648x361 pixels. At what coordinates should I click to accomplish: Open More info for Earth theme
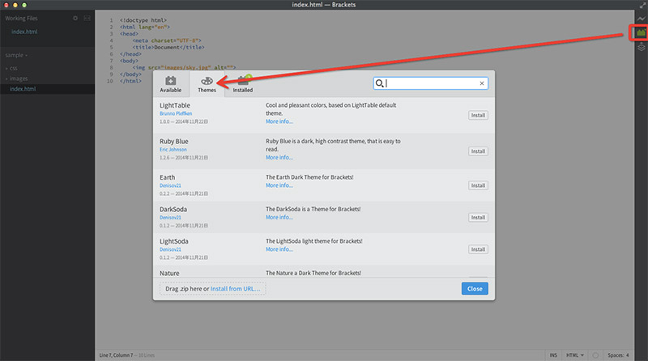click(279, 185)
